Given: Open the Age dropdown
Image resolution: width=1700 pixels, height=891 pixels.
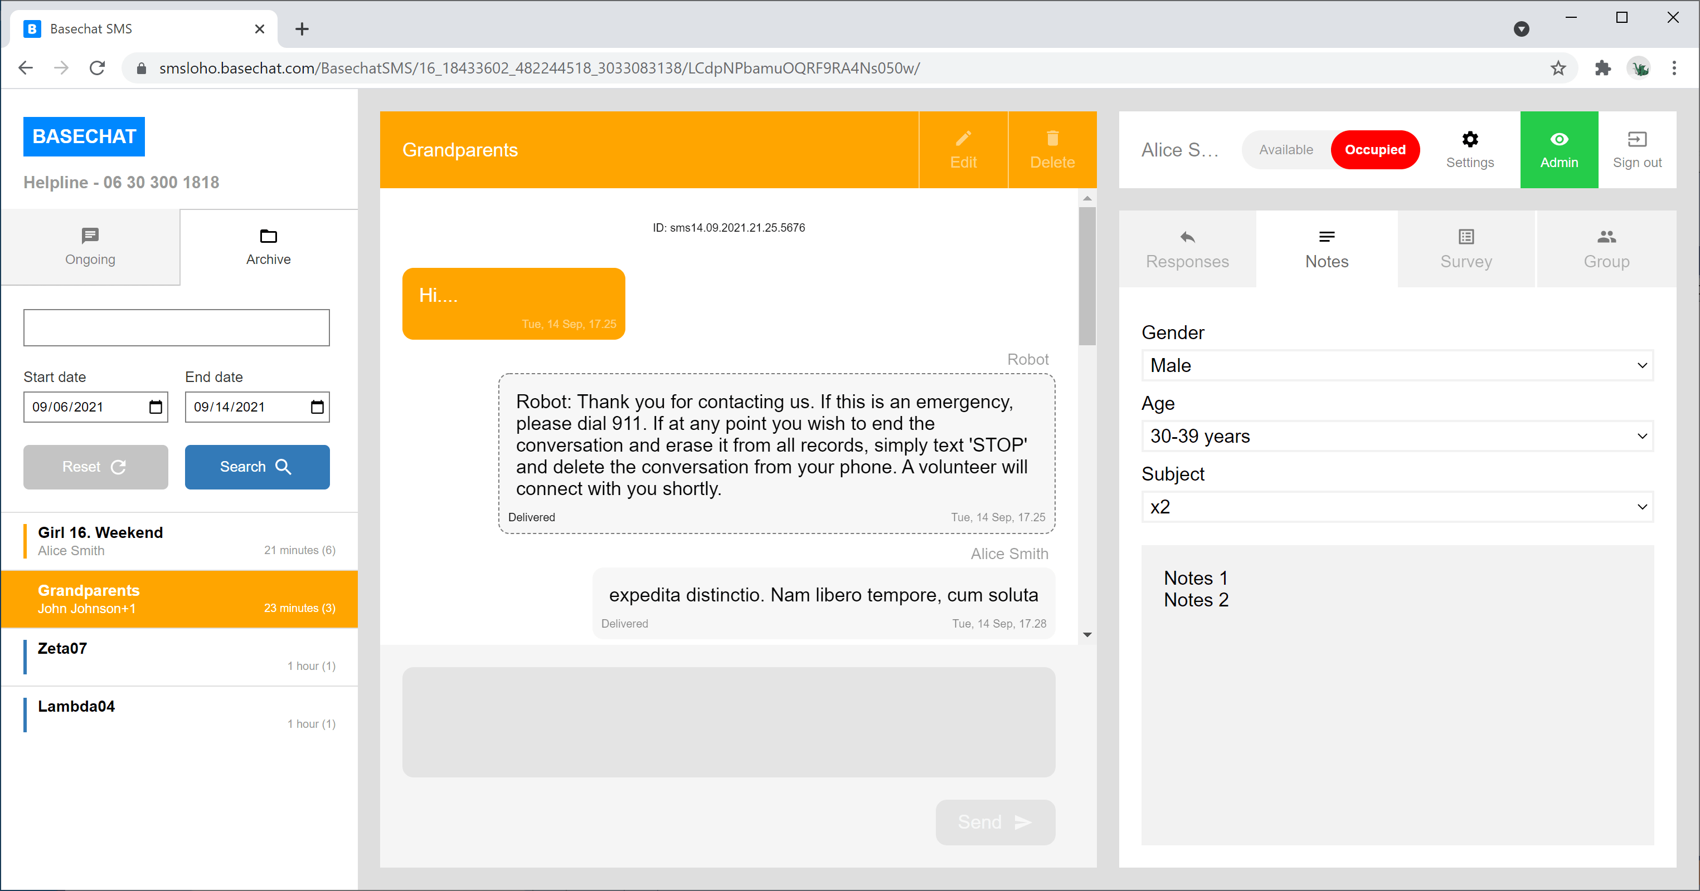Looking at the screenshot, I should pyautogui.click(x=1396, y=436).
